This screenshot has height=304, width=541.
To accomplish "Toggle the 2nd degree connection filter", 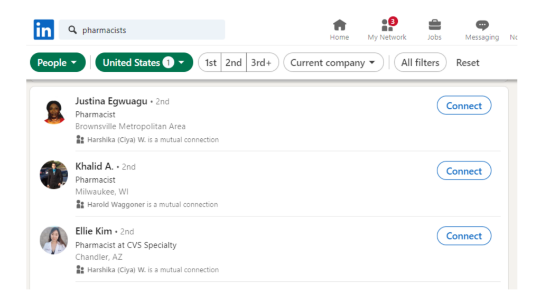I will pyautogui.click(x=234, y=63).
